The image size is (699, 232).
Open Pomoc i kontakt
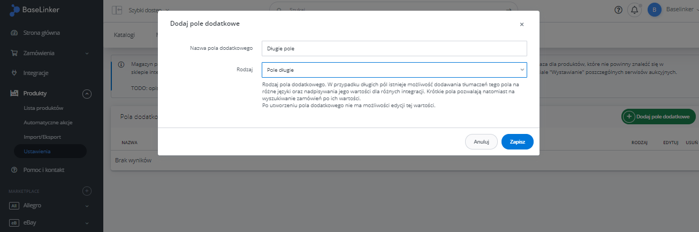coord(43,170)
